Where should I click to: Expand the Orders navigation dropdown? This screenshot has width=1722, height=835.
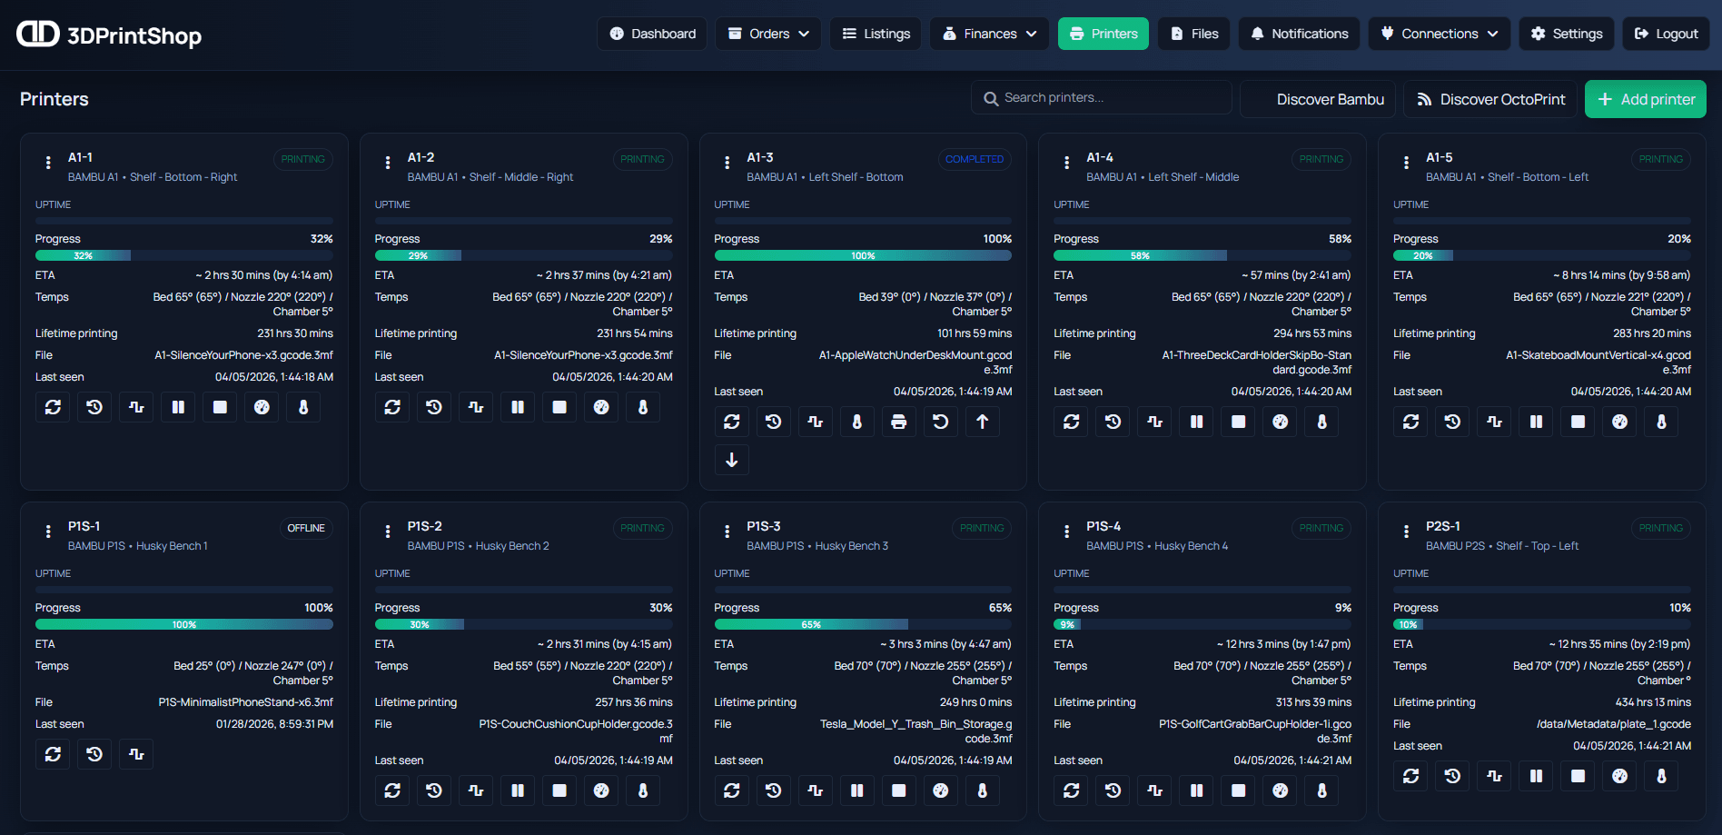click(767, 34)
